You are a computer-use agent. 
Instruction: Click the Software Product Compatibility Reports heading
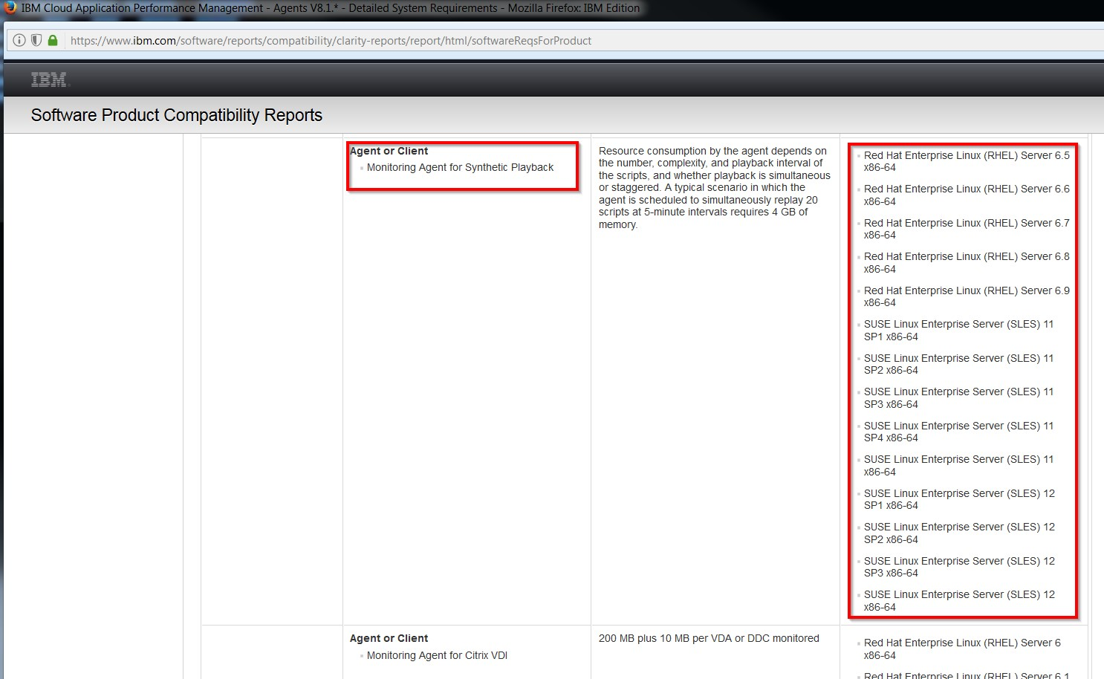tap(177, 115)
